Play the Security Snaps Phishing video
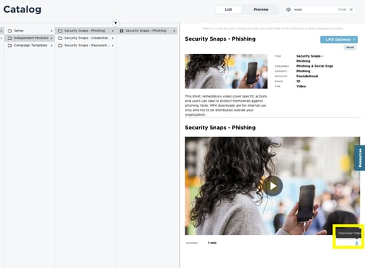 pos(272,186)
